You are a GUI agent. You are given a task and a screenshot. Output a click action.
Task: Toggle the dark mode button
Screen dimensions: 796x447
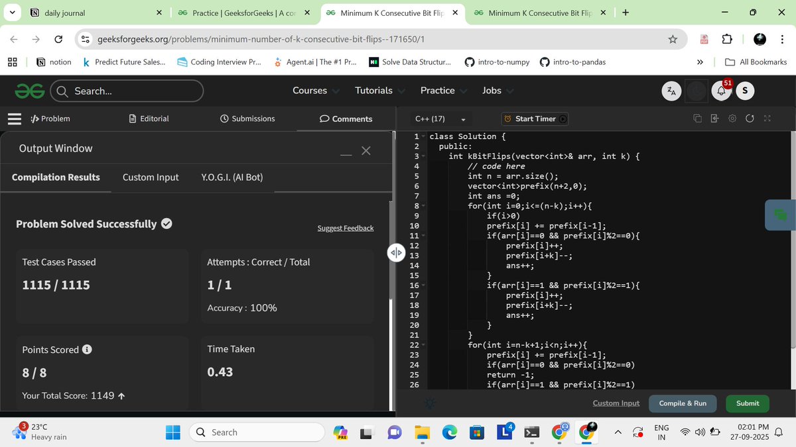(x=696, y=91)
